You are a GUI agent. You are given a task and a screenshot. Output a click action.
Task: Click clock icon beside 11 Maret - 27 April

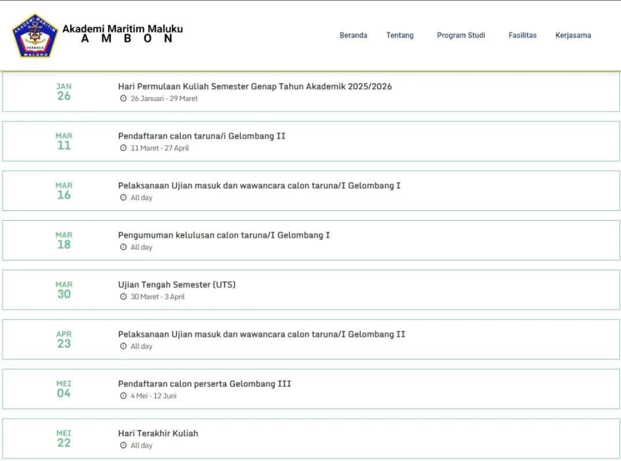123,148
